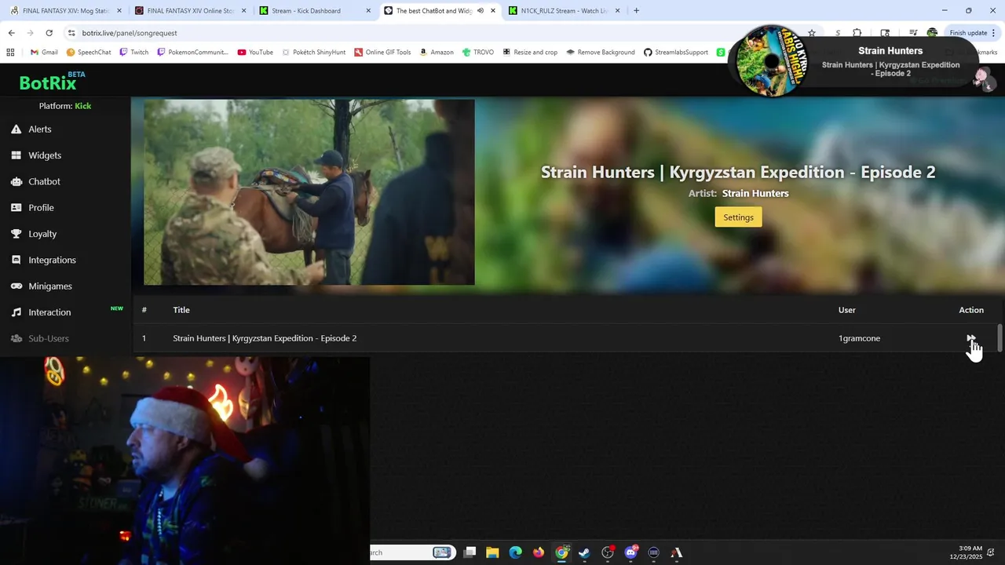Viewport: 1005px width, 565px height.
Task: Open YouTube bookmark
Action: pyautogui.click(x=255, y=53)
